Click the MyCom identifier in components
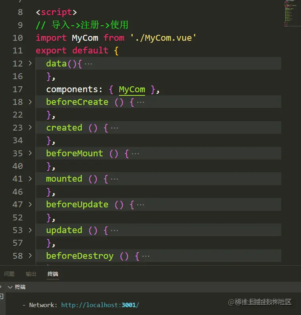301x315 pixels. pyautogui.click(x=132, y=89)
